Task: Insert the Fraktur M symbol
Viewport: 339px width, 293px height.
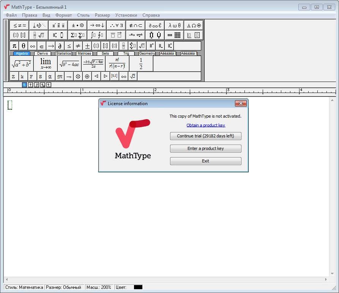Action: point(60,77)
